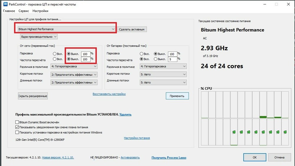The height and width of the screenshot is (166, 295).
Task: Open AC Различия в политике dropdown
Action: pyautogui.click(x=74, y=66)
